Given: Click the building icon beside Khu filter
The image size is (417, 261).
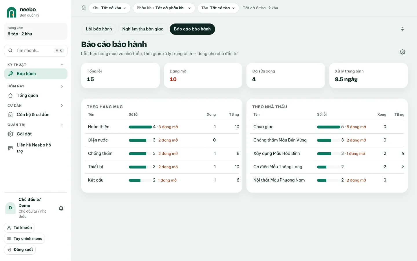Looking at the screenshot, I should [84, 8].
